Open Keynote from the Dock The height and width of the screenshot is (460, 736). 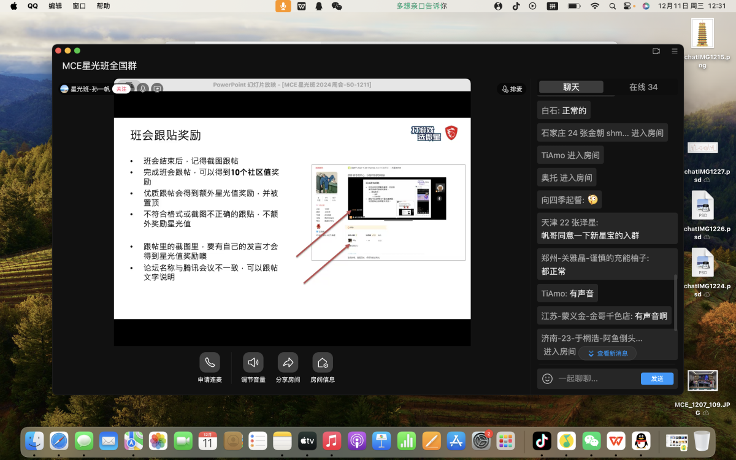click(x=382, y=440)
